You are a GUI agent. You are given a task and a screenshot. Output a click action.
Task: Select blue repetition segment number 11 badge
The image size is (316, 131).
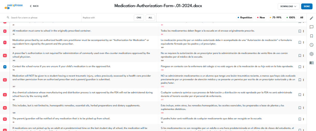5,67
